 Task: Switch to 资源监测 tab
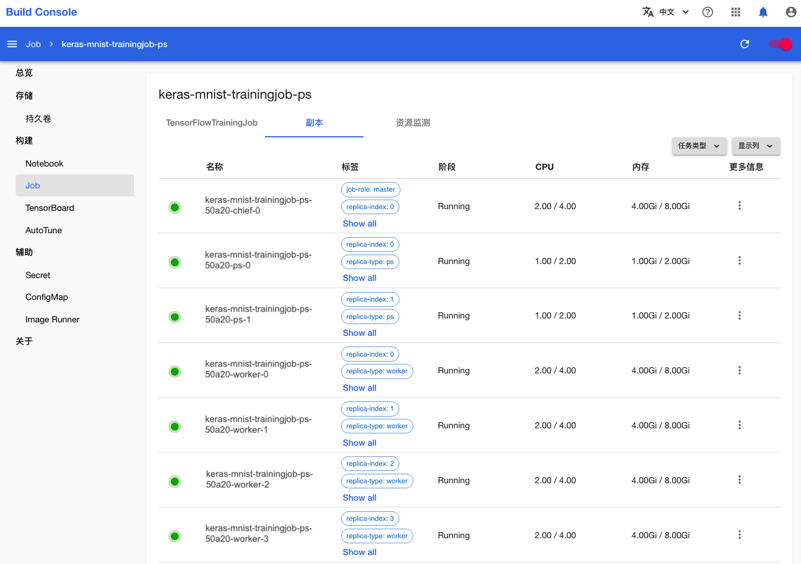click(413, 123)
